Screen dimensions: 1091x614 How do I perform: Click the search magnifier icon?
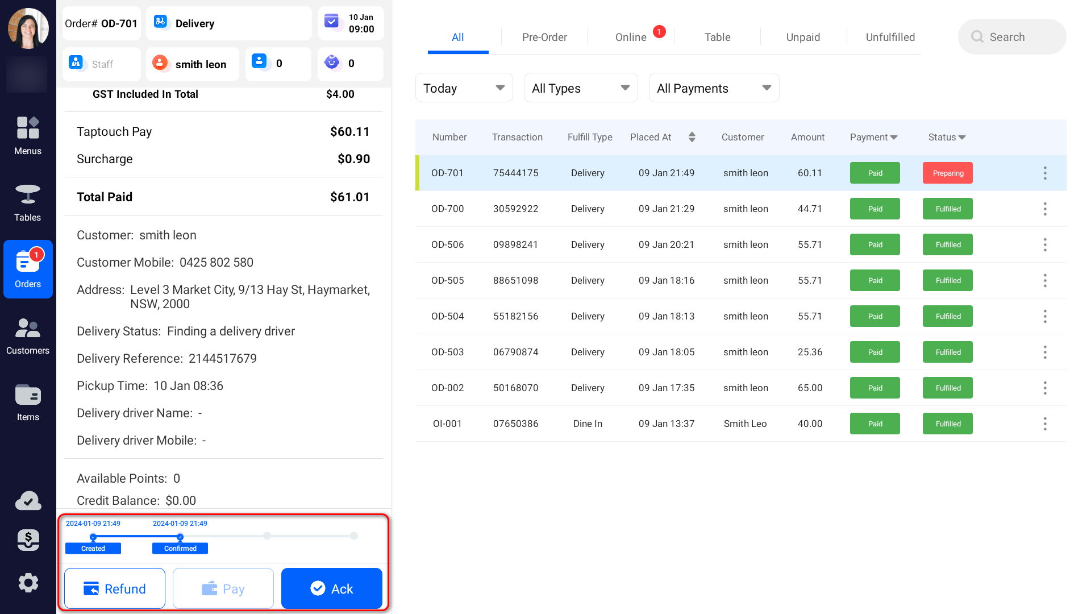(x=977, y=36)
